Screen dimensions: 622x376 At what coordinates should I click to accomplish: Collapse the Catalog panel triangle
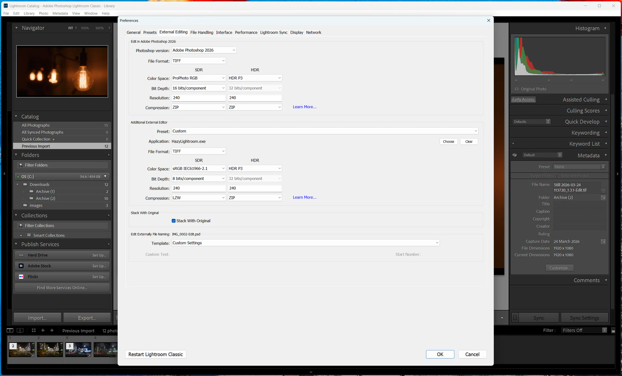(x=16, y=116)
